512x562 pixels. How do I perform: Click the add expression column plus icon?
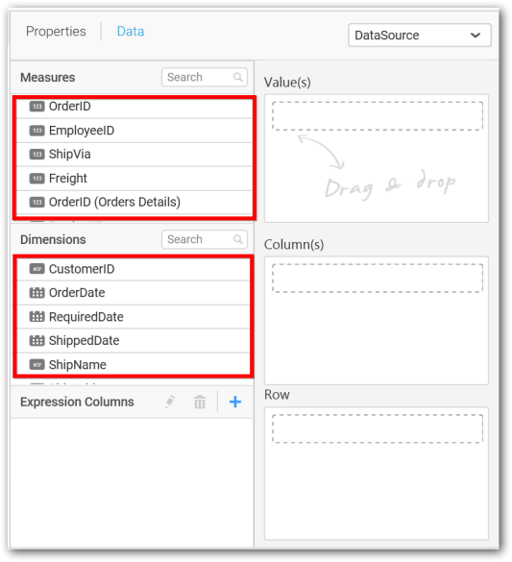pyautogui.click(x=235, y=402)
